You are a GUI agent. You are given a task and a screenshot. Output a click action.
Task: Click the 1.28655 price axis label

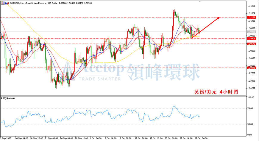(x=251, y=58)
